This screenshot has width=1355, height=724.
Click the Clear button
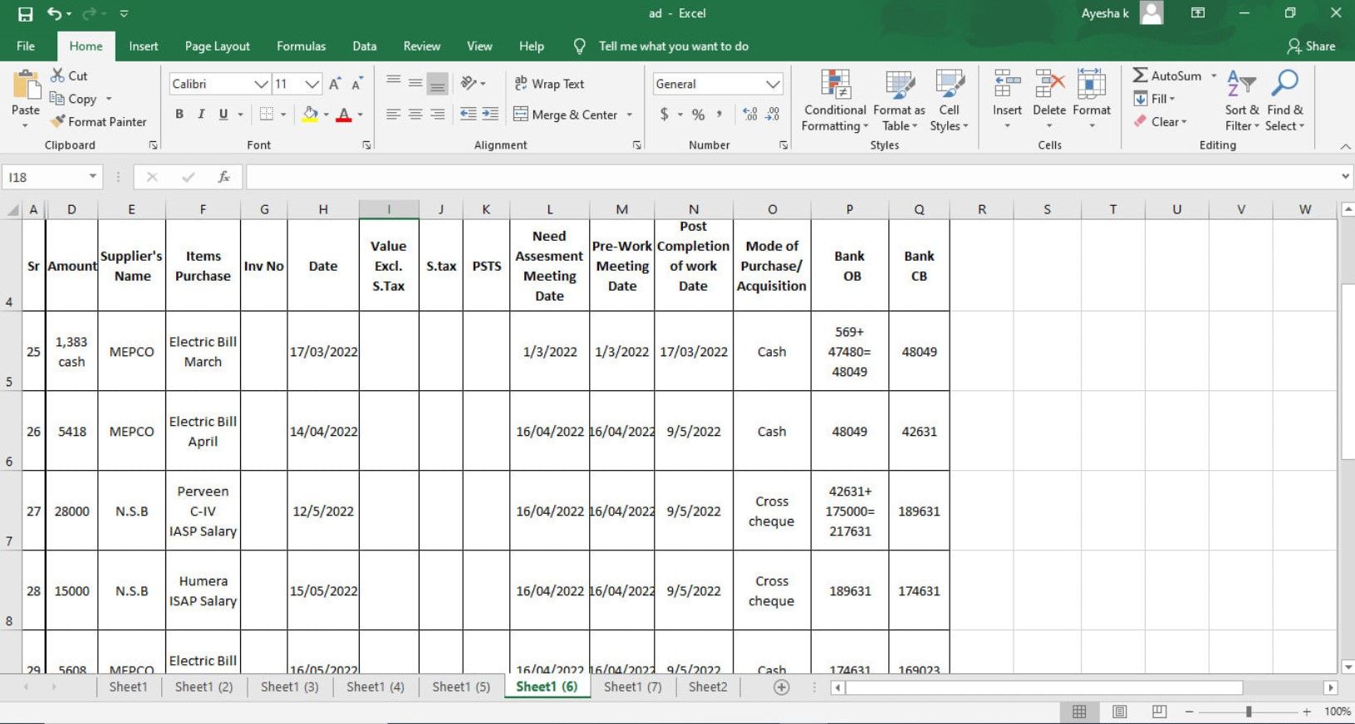(x=1160, y=121)
